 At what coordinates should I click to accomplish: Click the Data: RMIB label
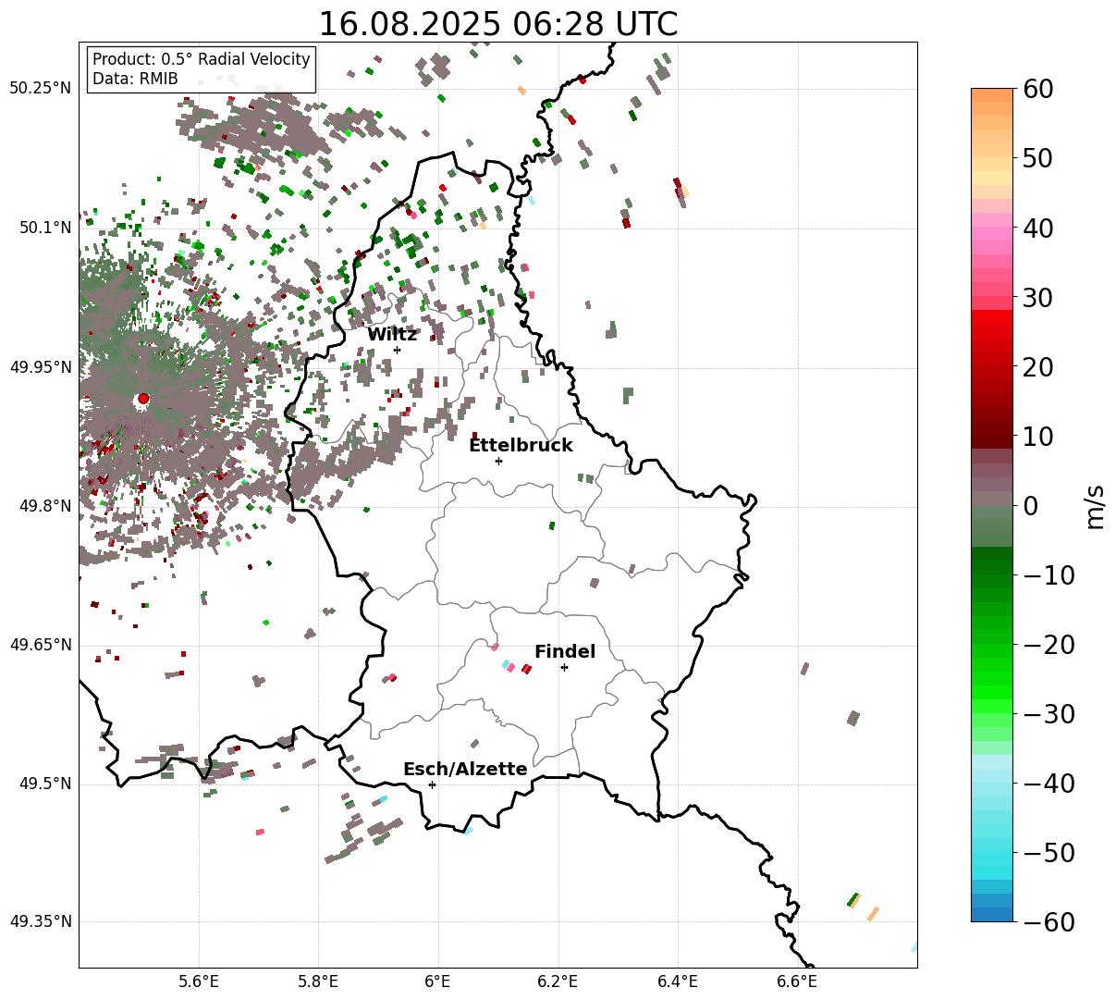(x=135, y=79)
